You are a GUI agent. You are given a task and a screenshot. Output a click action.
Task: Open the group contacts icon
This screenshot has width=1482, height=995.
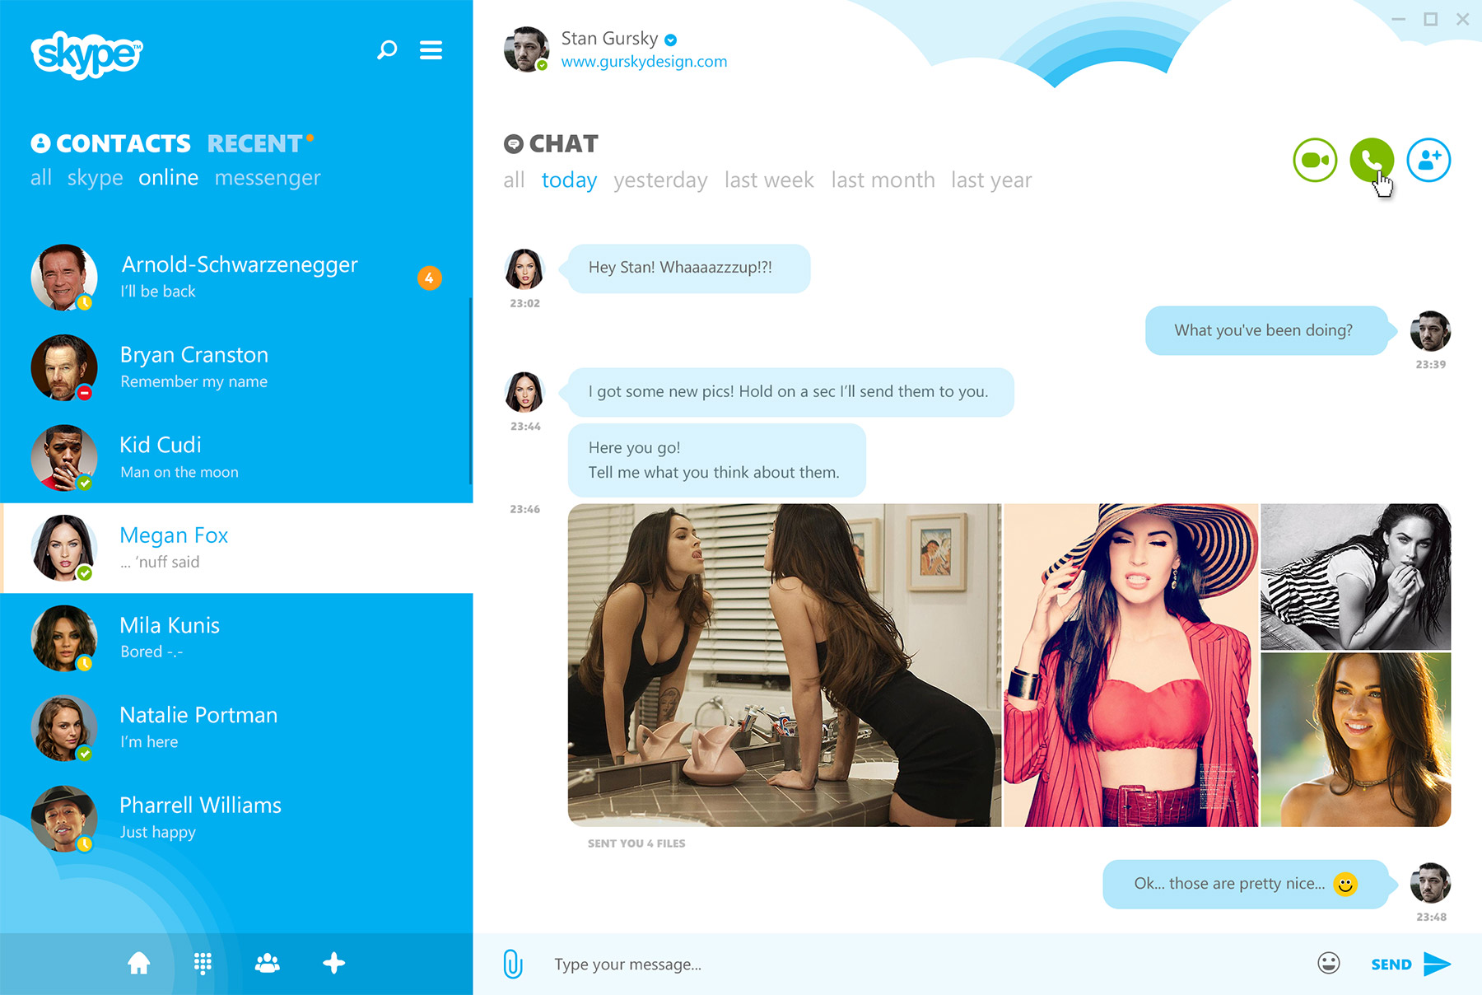pyautogui.click(x=268, y=963)
